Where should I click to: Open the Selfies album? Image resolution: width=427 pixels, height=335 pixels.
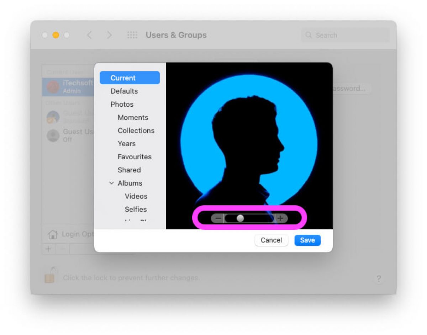point(136,209)
